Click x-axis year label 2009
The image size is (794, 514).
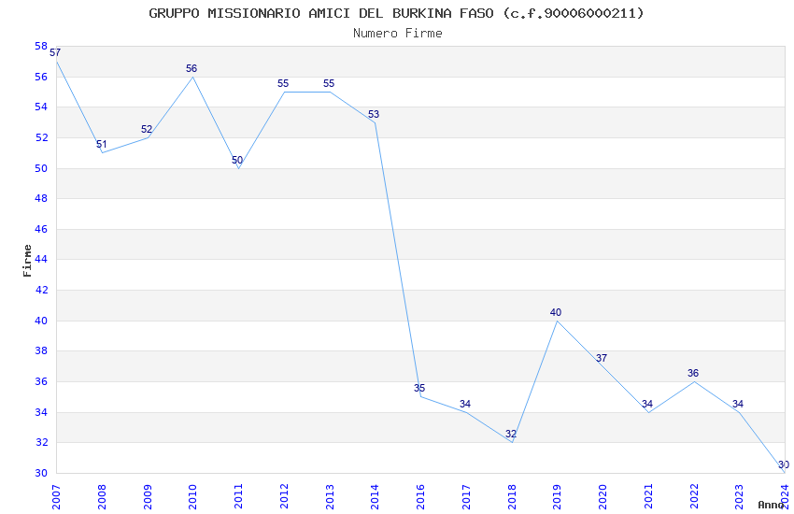coord(148,497)
